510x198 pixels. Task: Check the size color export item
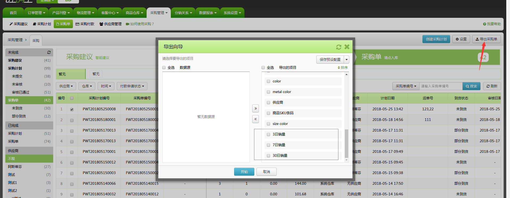[x=268, y=124]
